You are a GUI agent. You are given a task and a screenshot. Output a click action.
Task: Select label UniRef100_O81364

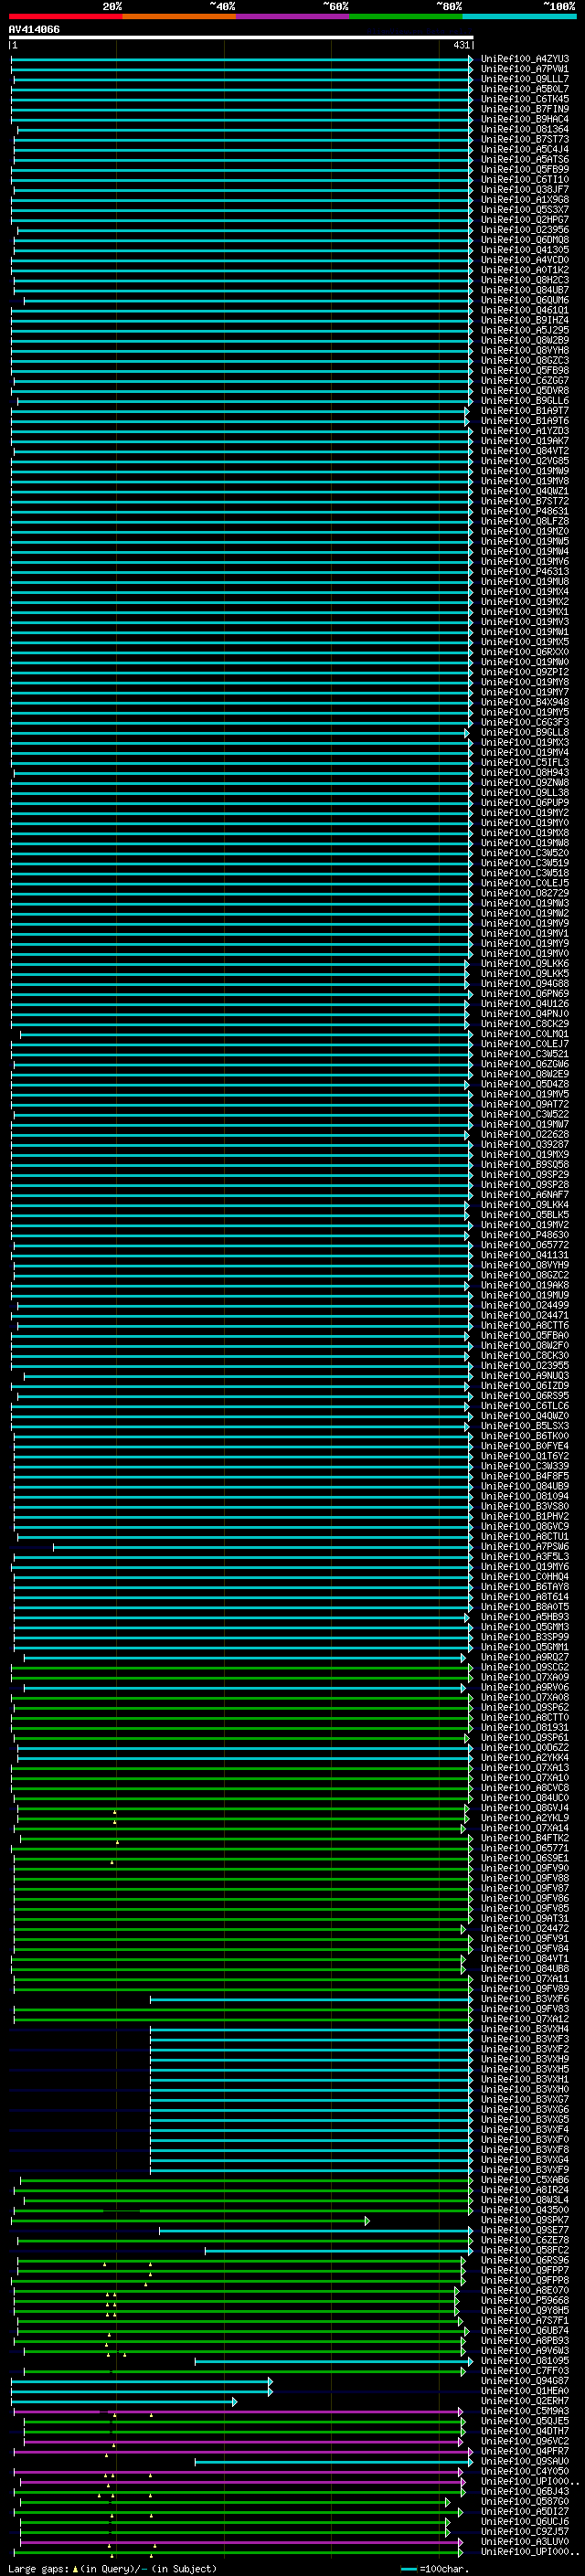tap(525, 129)
